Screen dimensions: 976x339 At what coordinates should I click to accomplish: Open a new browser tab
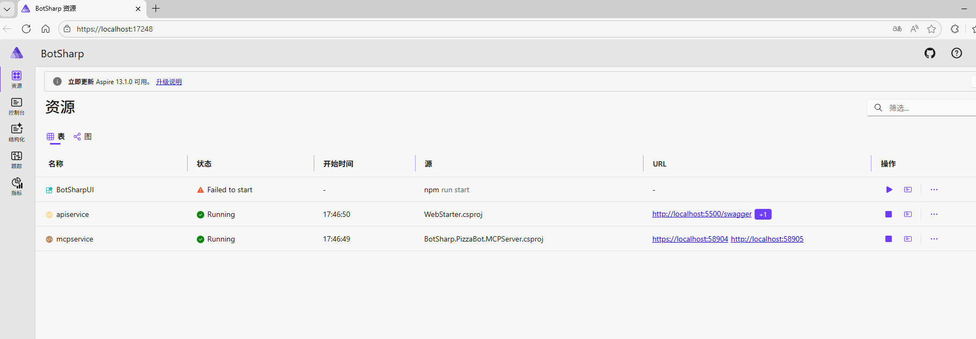coord(156,9)
